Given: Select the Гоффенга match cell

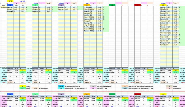Looking at the screenshot, I should (x=35, y=11).
